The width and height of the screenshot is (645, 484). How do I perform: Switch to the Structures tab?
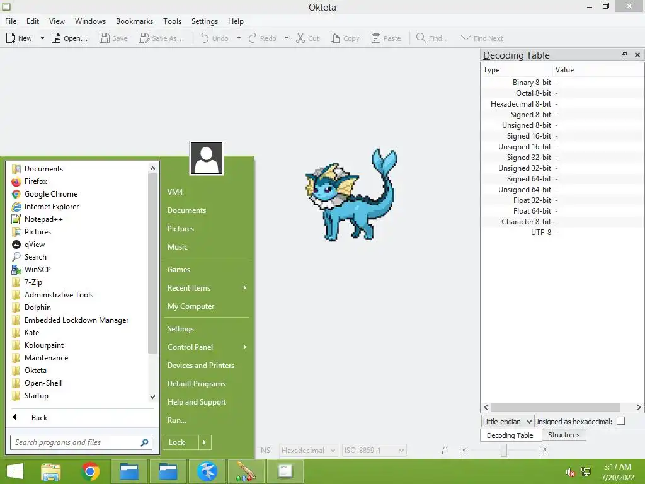pos(564,435)
